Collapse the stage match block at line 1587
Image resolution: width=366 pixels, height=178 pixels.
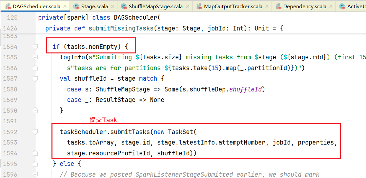[35, 79]
